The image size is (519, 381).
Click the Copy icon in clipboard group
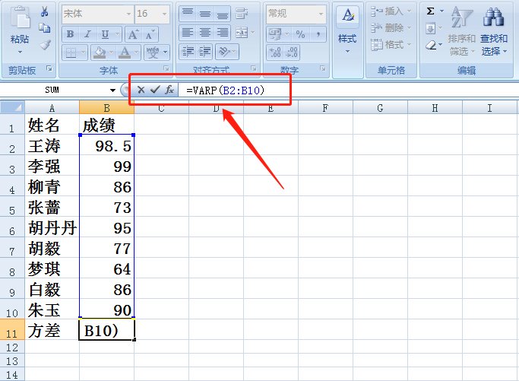pos(44,28)
